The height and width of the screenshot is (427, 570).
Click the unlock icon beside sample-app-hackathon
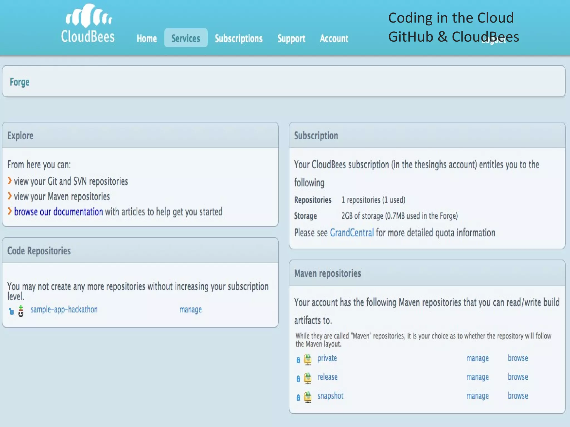[11, 311]
